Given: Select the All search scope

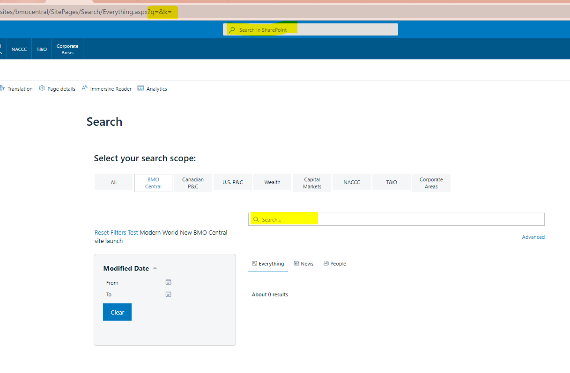Looking at the screenshot, I should pyautogui.click(x=113, y=182).
